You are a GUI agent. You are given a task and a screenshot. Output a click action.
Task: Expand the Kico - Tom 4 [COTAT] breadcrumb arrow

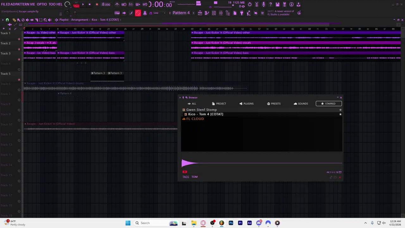coord(121,20)
